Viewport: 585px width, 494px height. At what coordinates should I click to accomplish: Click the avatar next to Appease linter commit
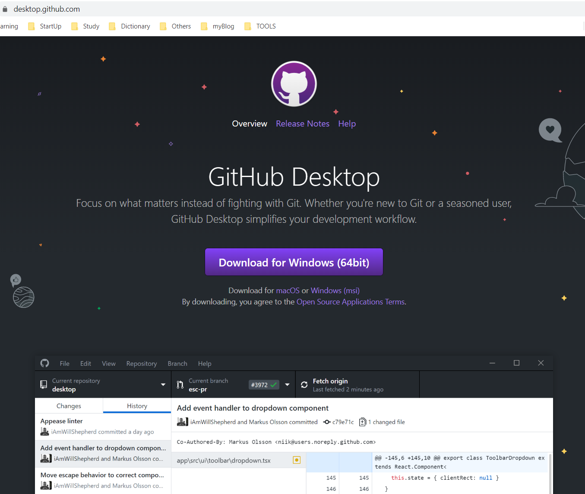pyautogui.click(x=44, y=431)
